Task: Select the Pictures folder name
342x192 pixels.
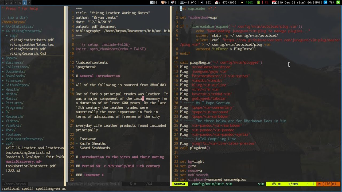Action: tap(15, 103)
